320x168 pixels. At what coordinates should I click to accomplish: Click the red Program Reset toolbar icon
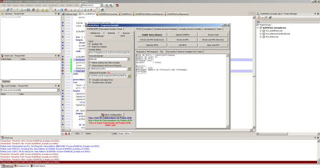click(66, 10)
